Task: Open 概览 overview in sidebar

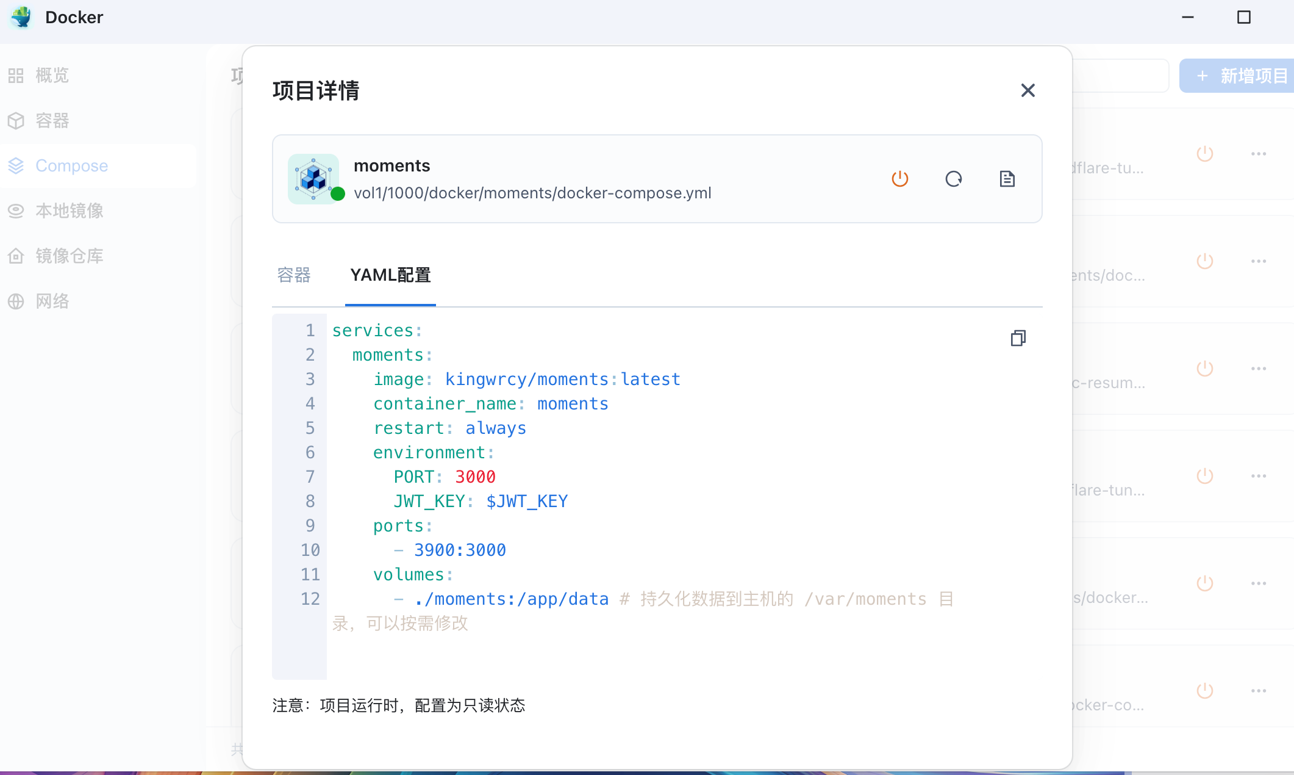Action: pyautogui.click(x=52, y=76)
